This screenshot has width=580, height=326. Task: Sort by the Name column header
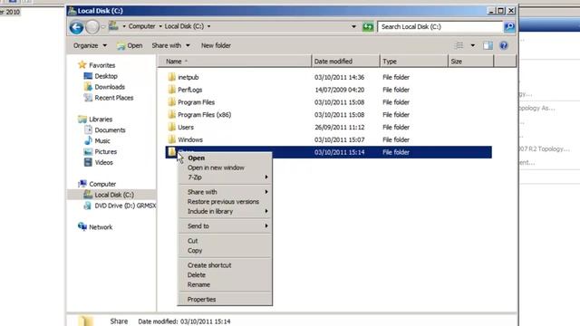pos(235,62)
